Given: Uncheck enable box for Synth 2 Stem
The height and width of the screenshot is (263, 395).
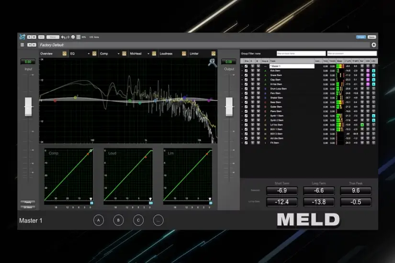Looking at the screenshot, I should click(x=246, y=121).
